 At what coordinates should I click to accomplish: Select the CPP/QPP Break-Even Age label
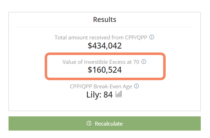(x=101, y=87)
